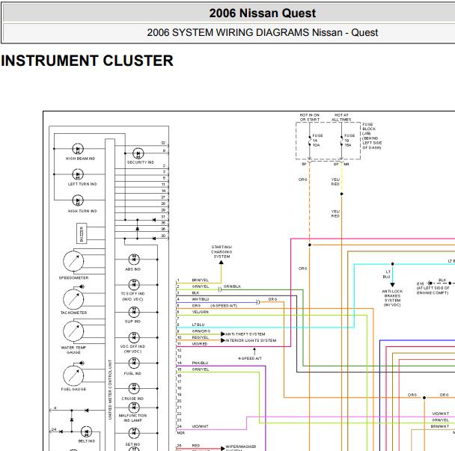Click the 'INSTRUMENT CLUSTER' heading

[87, 61]
